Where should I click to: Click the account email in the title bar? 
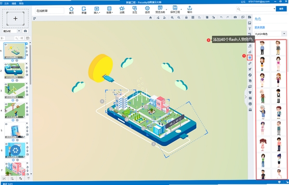click(x=259, y=1)
